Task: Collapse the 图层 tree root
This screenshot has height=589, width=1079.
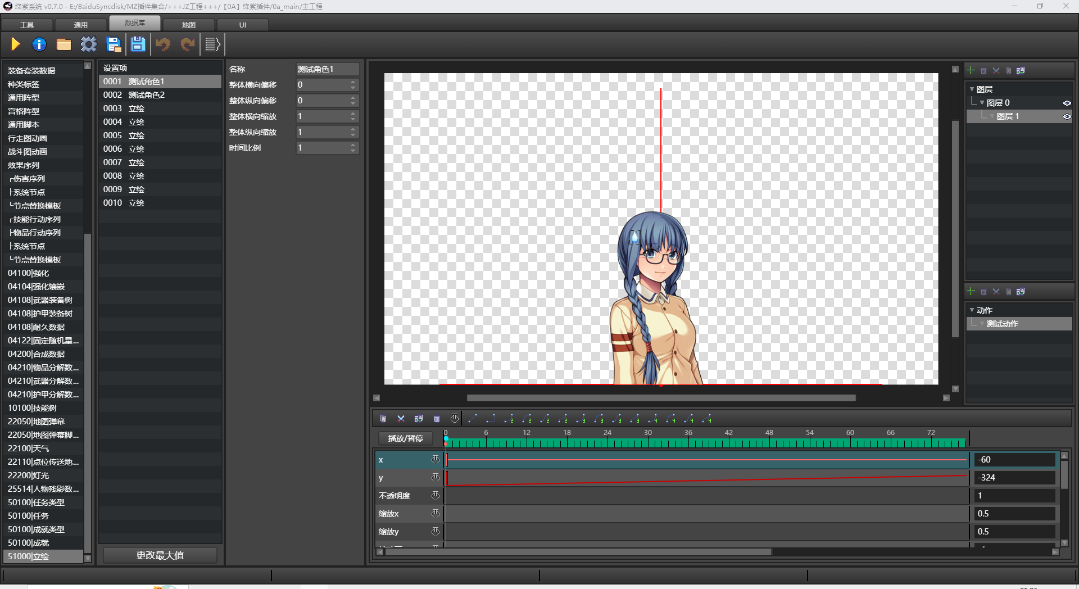Action: click(x=972, y=89)
